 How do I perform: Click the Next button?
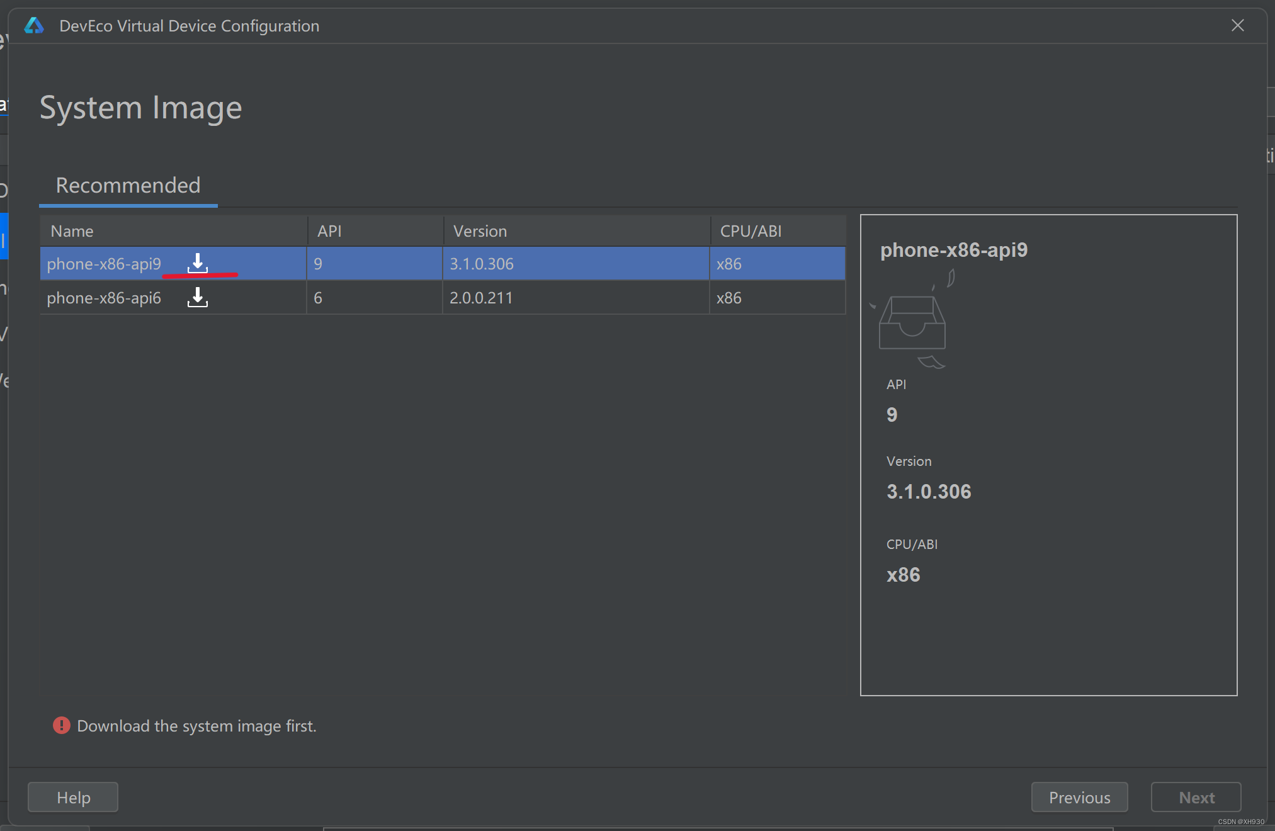click(1196, 798)
